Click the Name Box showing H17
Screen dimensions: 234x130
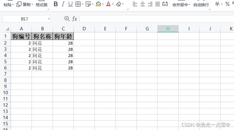(x=24, y=19)
